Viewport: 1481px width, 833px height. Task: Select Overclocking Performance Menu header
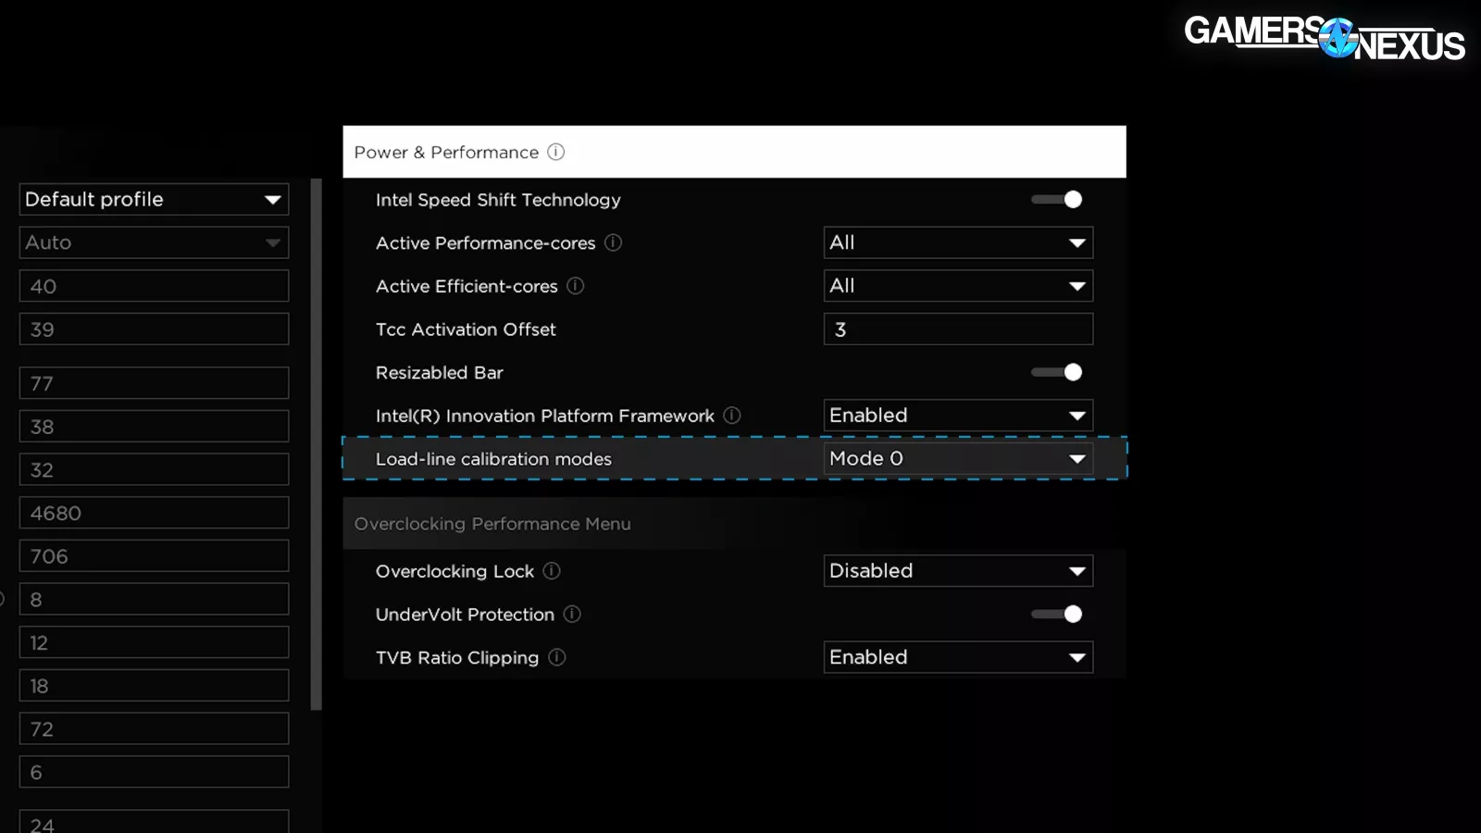coord(733,524)
